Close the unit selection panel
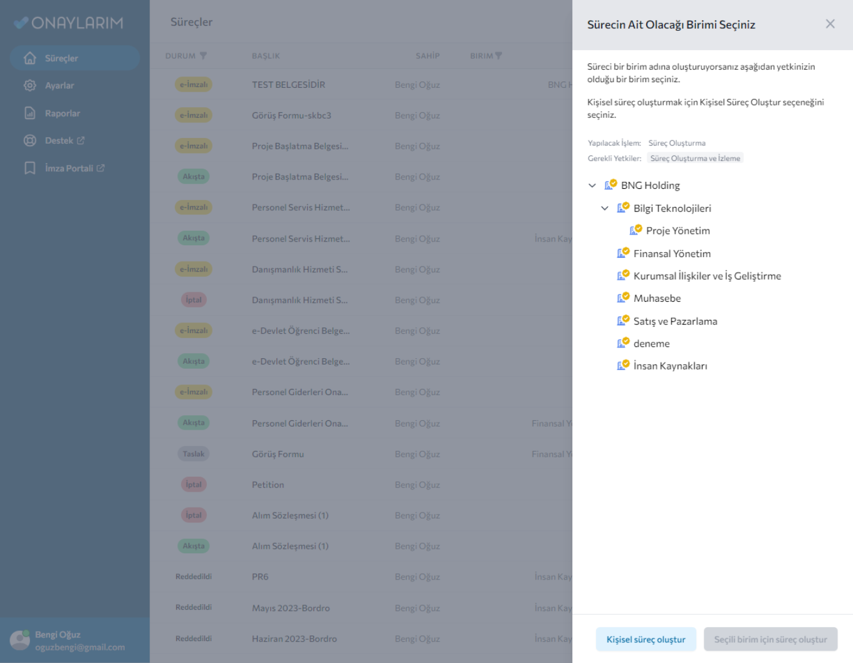 coord(830,24)
